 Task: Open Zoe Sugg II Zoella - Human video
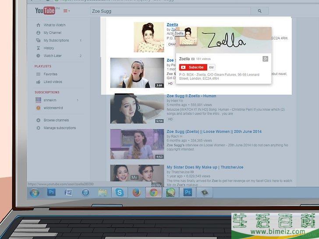point(191,96)
